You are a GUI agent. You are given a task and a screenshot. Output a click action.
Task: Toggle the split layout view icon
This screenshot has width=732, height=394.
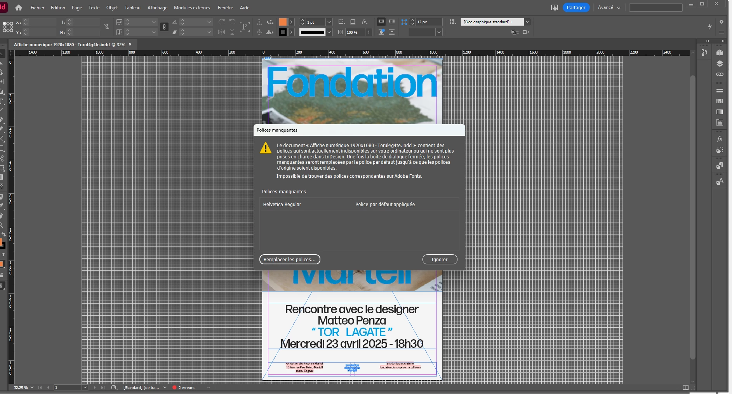[686, 387]
